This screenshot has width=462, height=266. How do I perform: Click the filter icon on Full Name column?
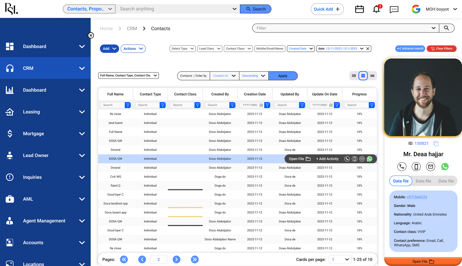point(128,105)
